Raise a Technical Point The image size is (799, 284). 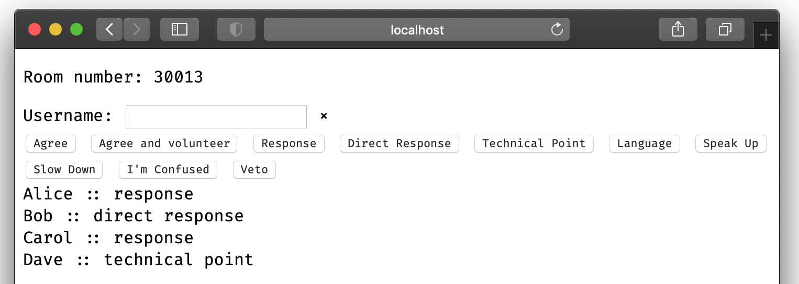point(534,144)
